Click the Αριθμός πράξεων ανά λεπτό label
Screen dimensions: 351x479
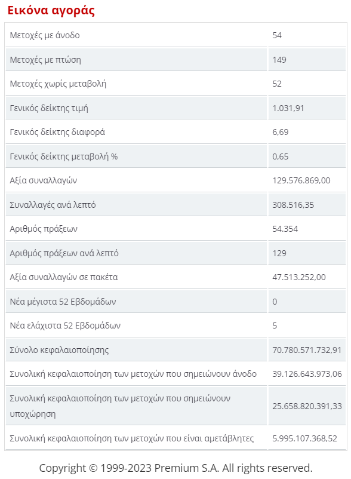pos(64,253)
